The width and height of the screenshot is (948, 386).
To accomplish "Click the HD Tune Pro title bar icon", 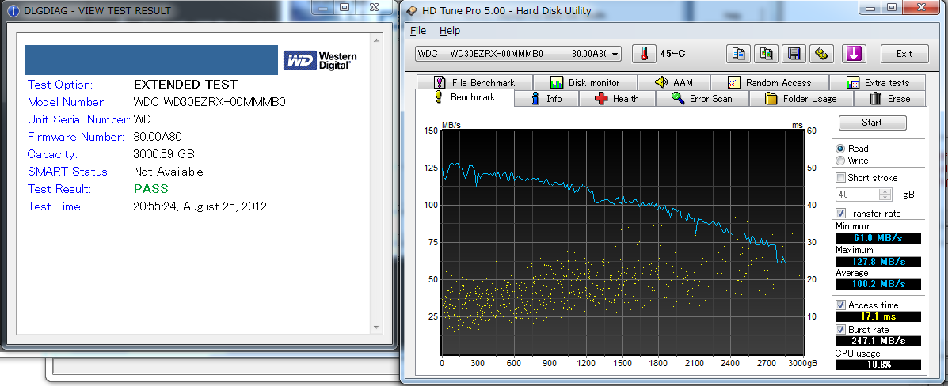I will coord(412,10).
